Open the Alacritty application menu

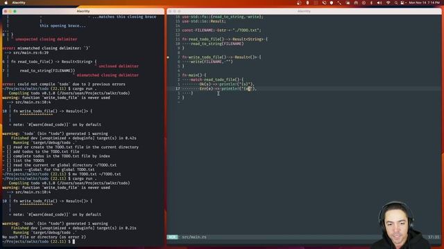pos(19,3)
